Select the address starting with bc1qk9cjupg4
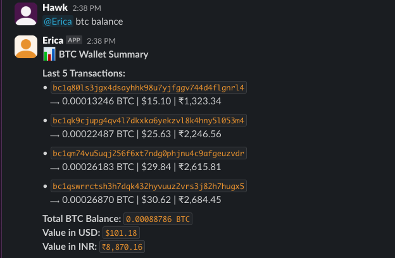395x258 pixels. [149, 120]
